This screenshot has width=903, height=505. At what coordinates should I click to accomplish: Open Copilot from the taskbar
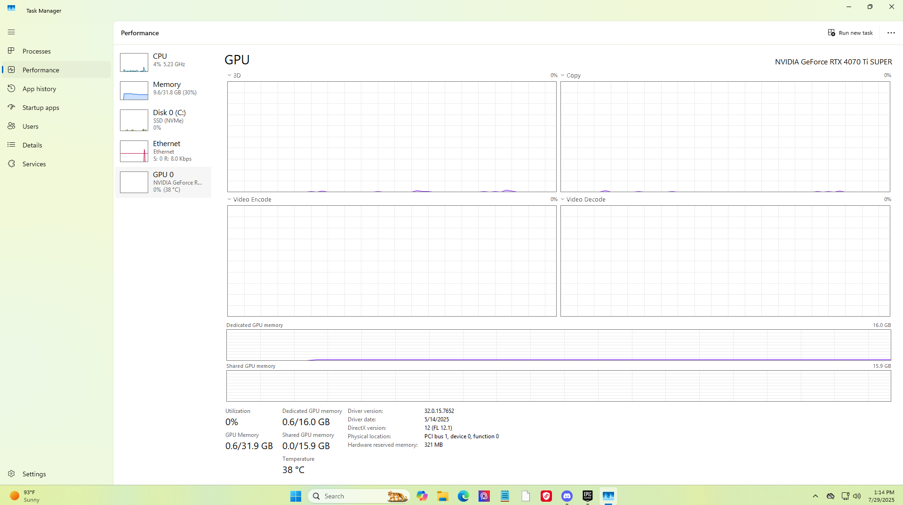[422, 496]
